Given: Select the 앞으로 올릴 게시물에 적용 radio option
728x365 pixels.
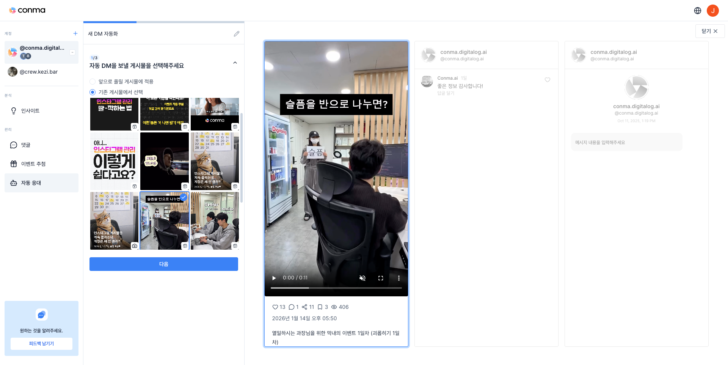Looking at the screenshot, I should (x=92, y=81).
